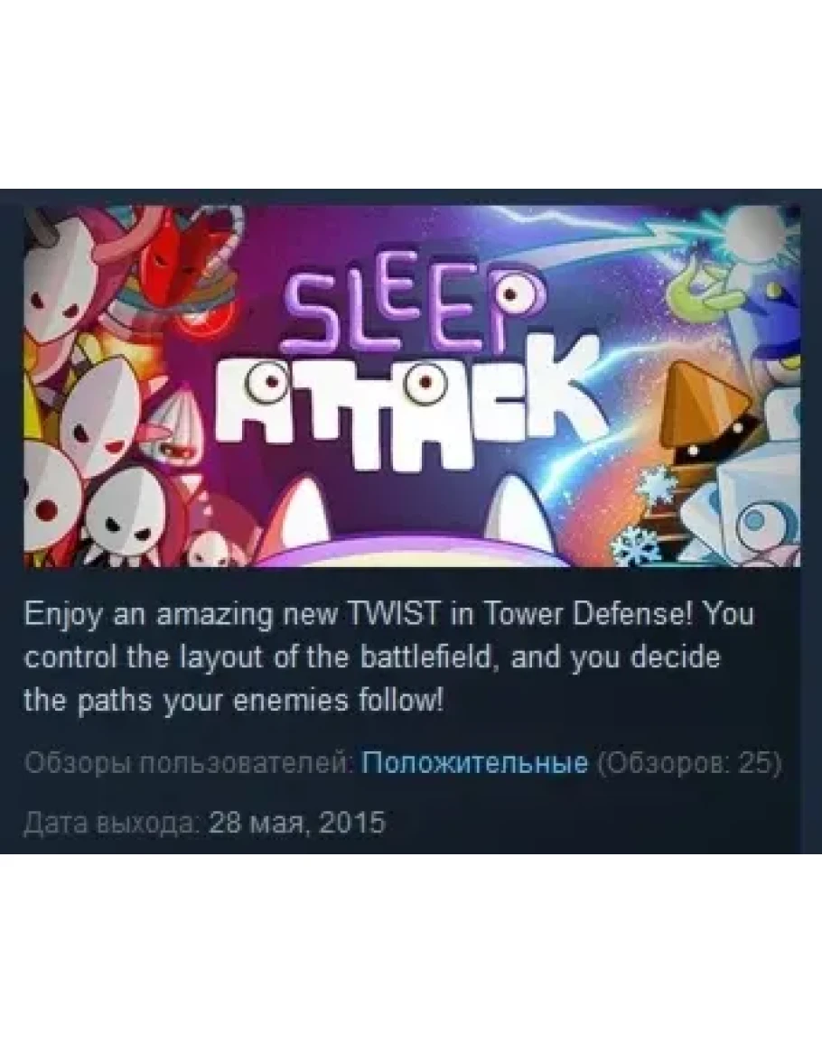Open the Положительные reviews link
Viewport: 822px width, 1043px height.
coord(474,762)
